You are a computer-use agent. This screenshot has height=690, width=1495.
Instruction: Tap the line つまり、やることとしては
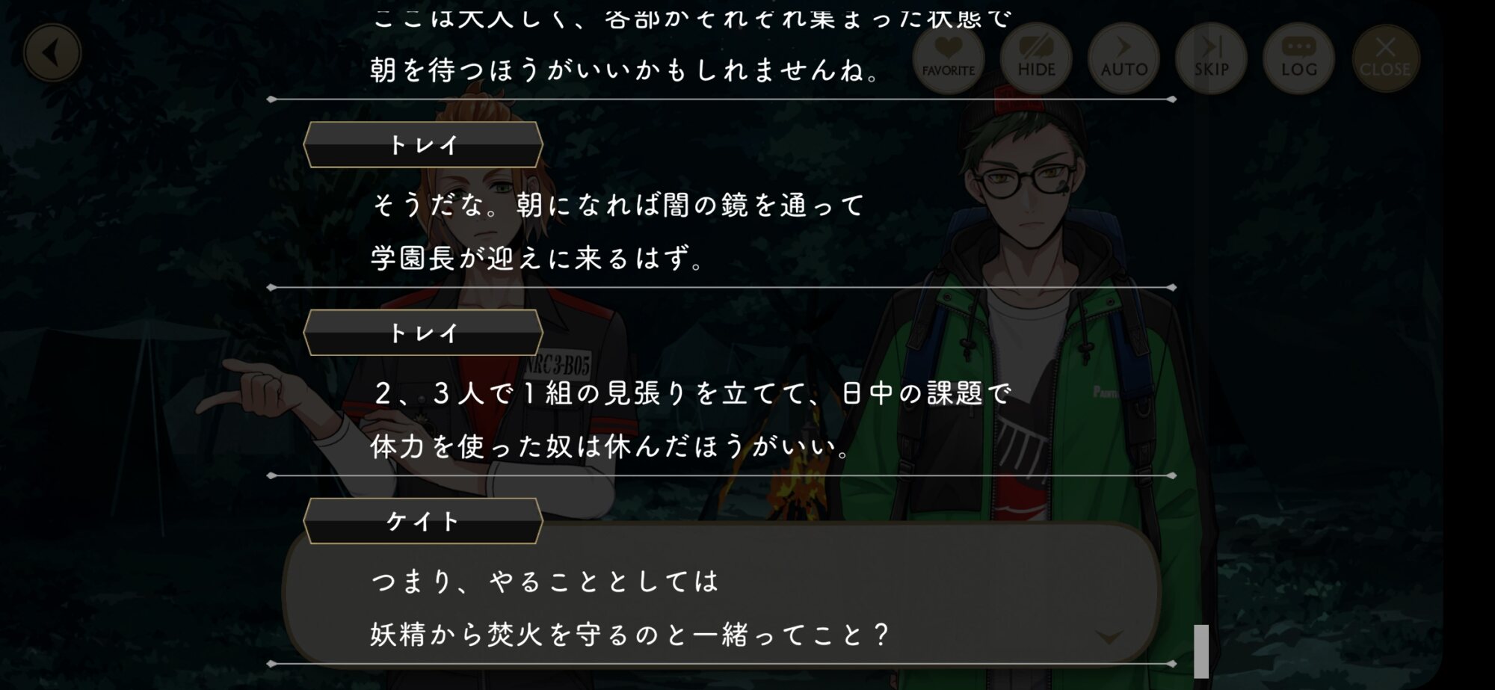tap(544, 582)
